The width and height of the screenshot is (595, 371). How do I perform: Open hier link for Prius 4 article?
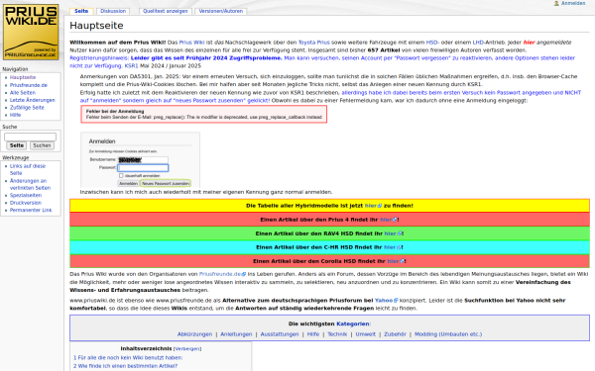tap(388, 220)
